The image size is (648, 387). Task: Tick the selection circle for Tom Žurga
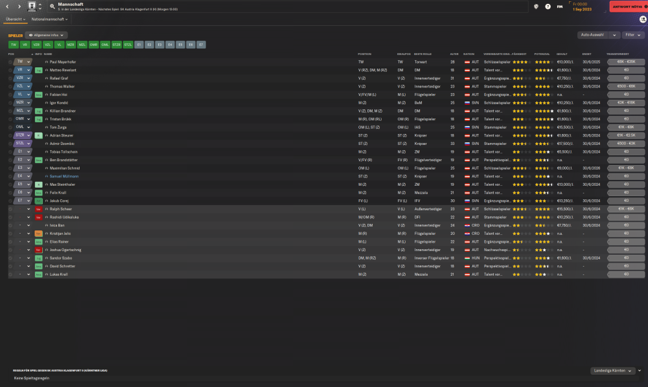pos(10,127)
